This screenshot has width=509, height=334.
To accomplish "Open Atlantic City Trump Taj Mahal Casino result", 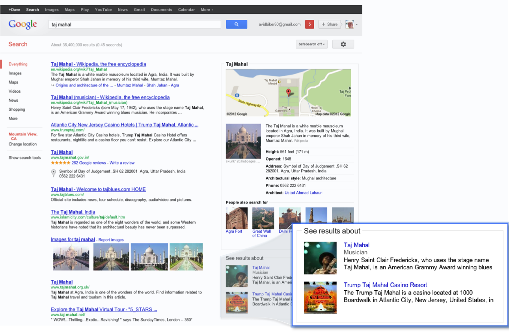I will click(125, 125).
